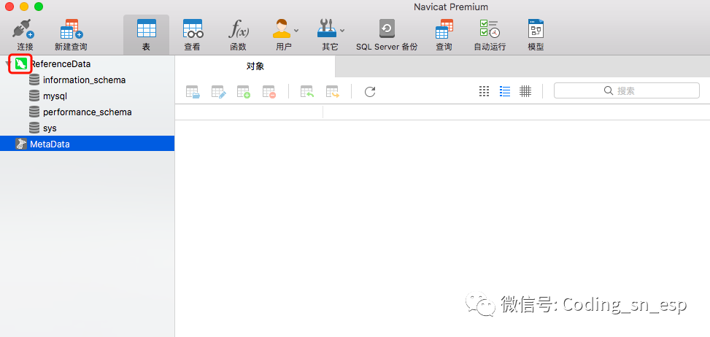Click the New Table plus icon
Viewport: 710px width, 337px height.
244,92
